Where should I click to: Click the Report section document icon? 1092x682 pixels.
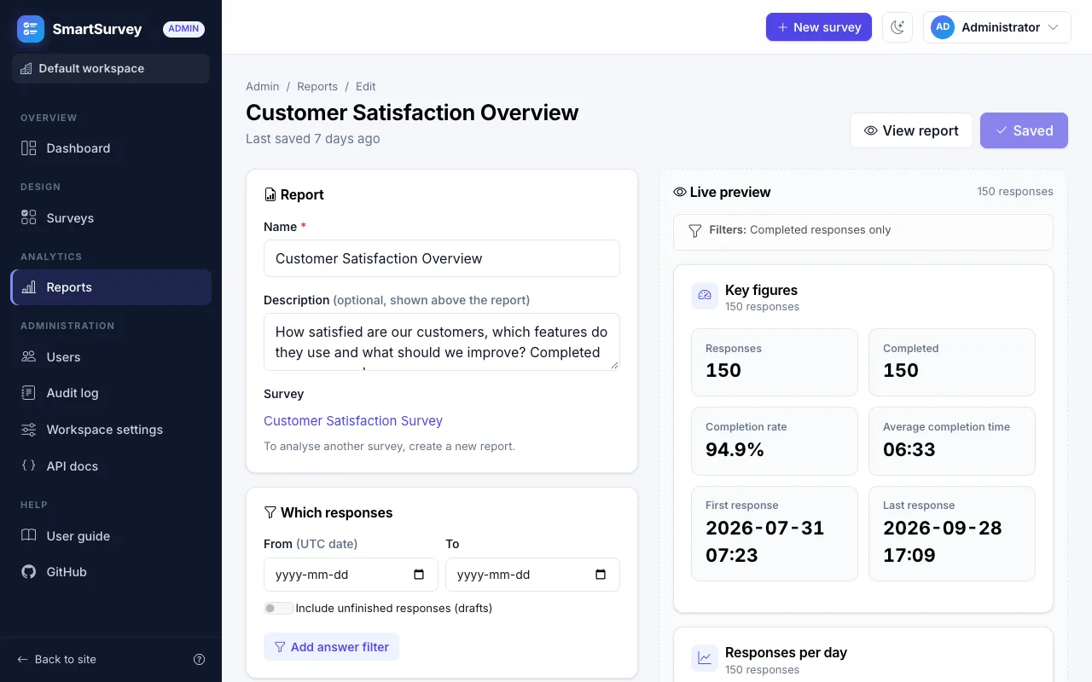(x=270, y=195)
